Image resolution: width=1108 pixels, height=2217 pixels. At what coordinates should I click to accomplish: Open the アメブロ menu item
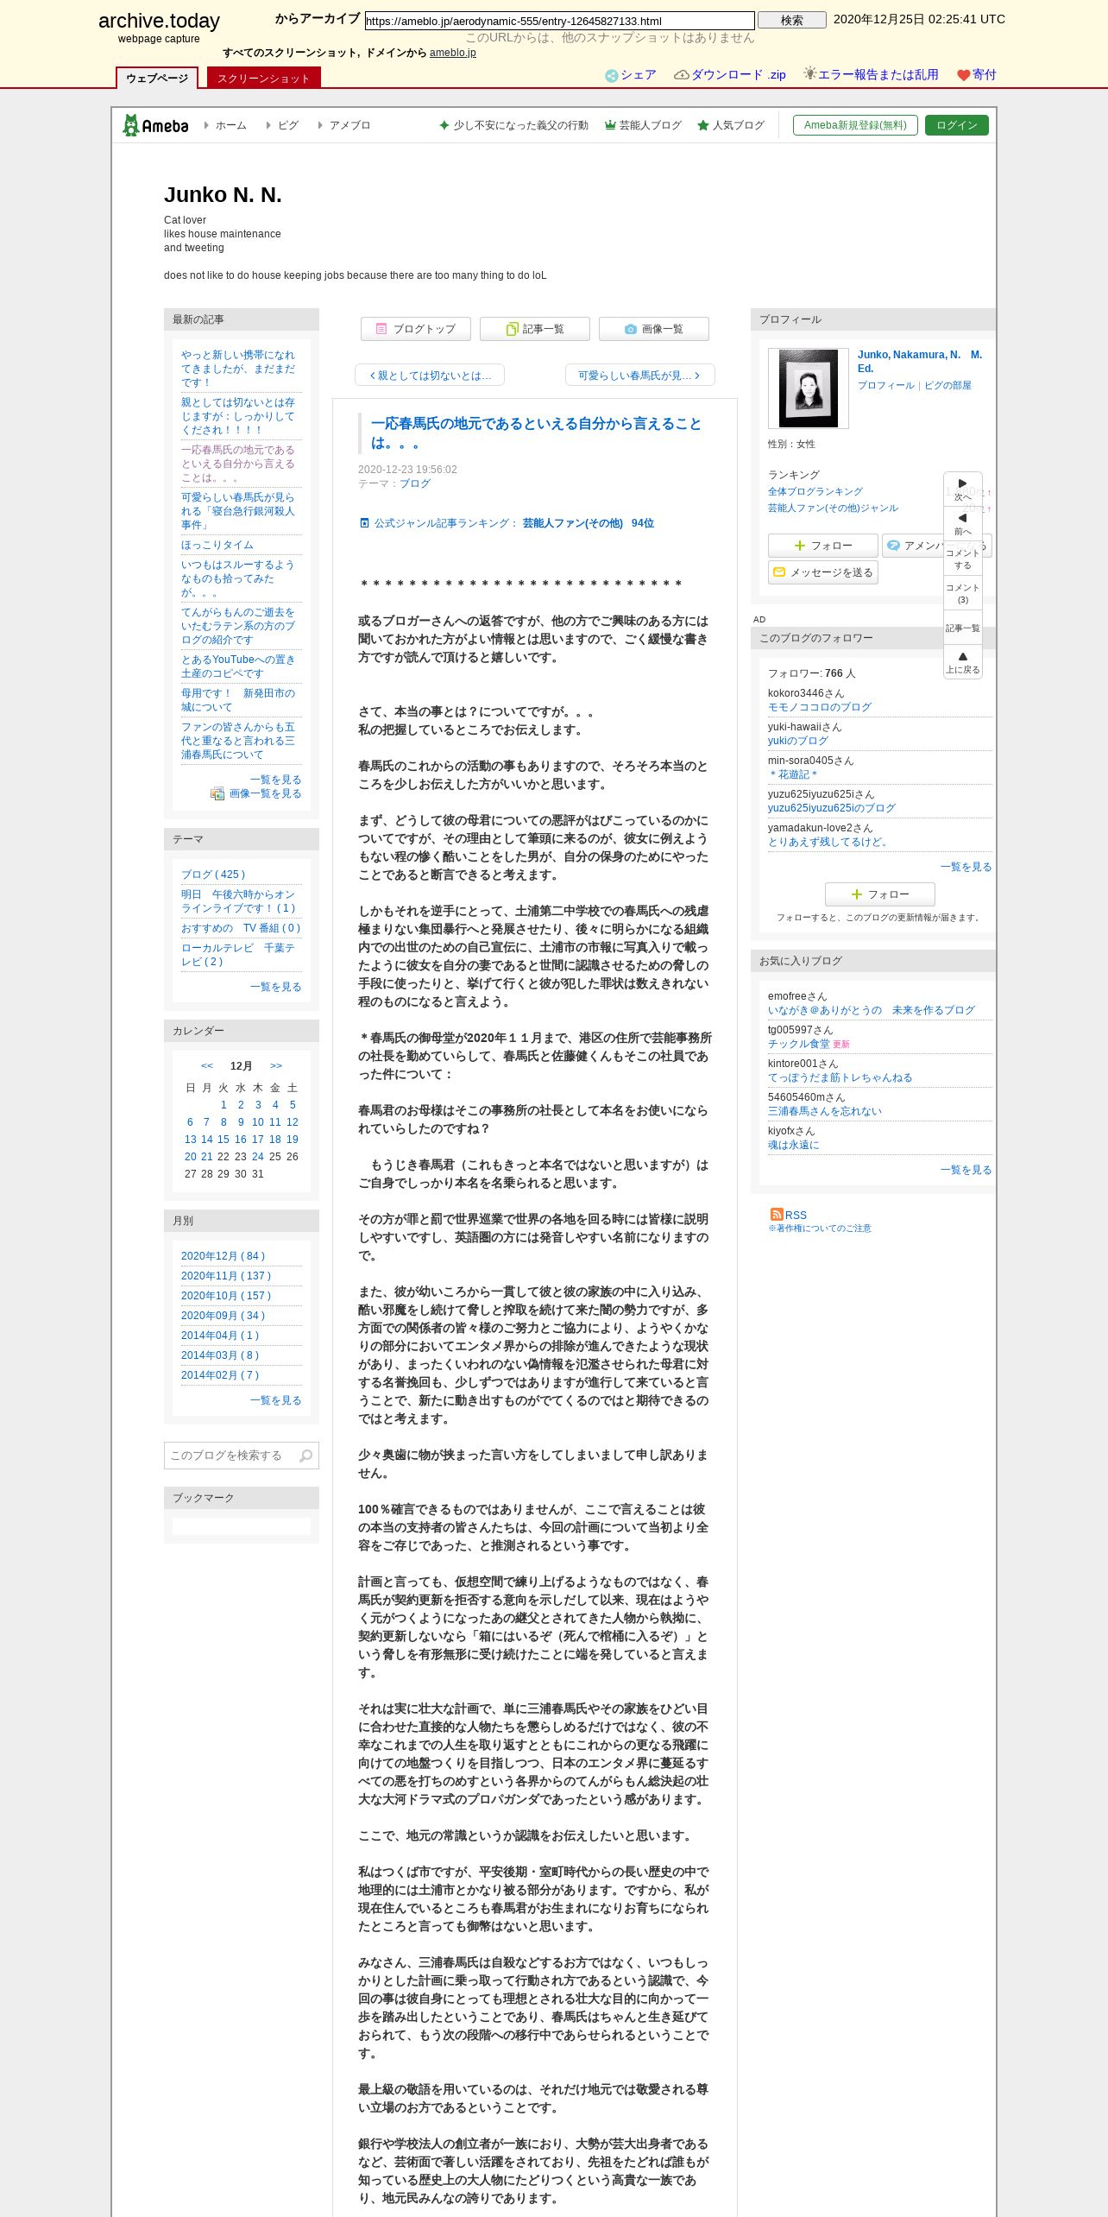pos(349,125)
